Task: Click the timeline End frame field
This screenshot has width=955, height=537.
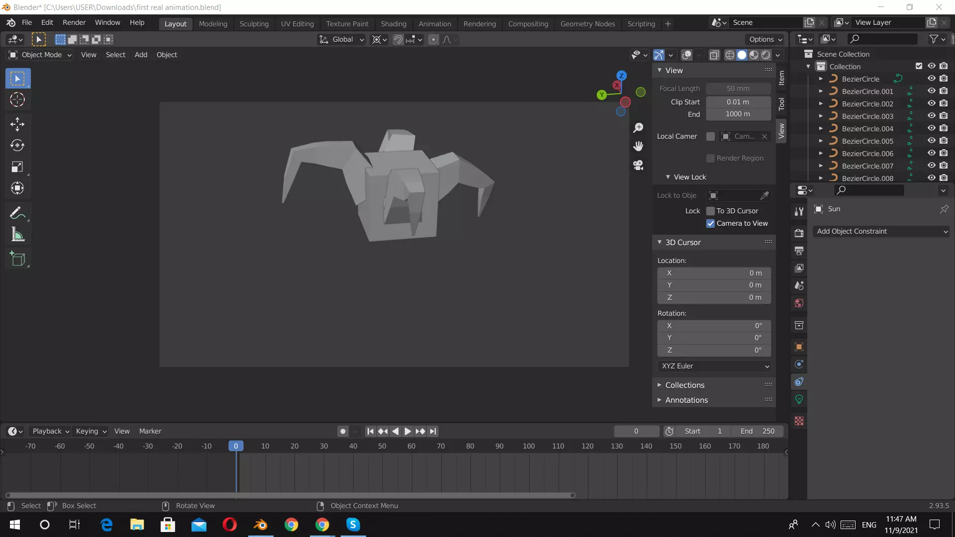Action: 757,431
